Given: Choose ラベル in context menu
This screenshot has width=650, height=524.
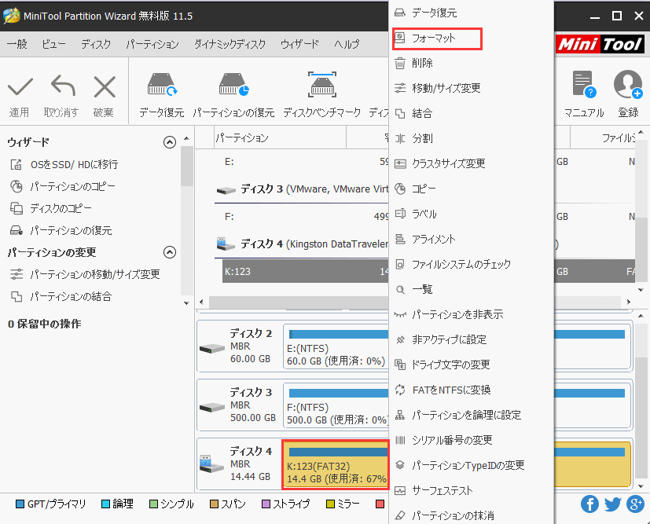Looking at the screenshot, I should coord(472,214).
